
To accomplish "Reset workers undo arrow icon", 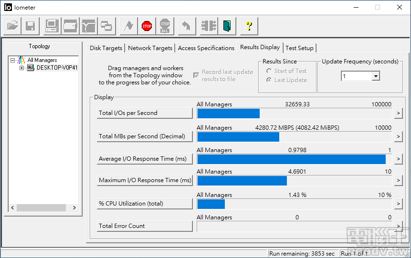I will click(187, 26).
